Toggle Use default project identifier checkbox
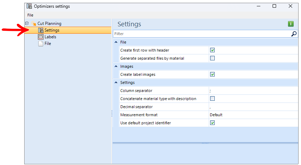Viewport: 301px width, 165px height. pos(212,123)
